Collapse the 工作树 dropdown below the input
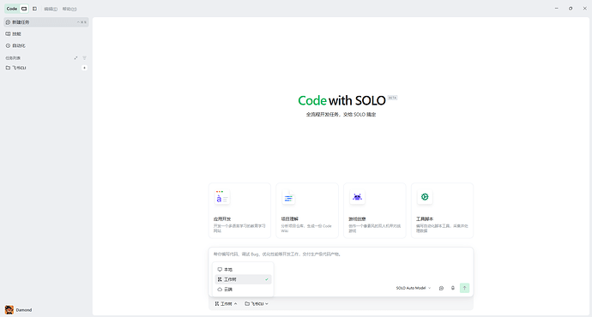This screenshot has height=317, width=592. point(226,304)
